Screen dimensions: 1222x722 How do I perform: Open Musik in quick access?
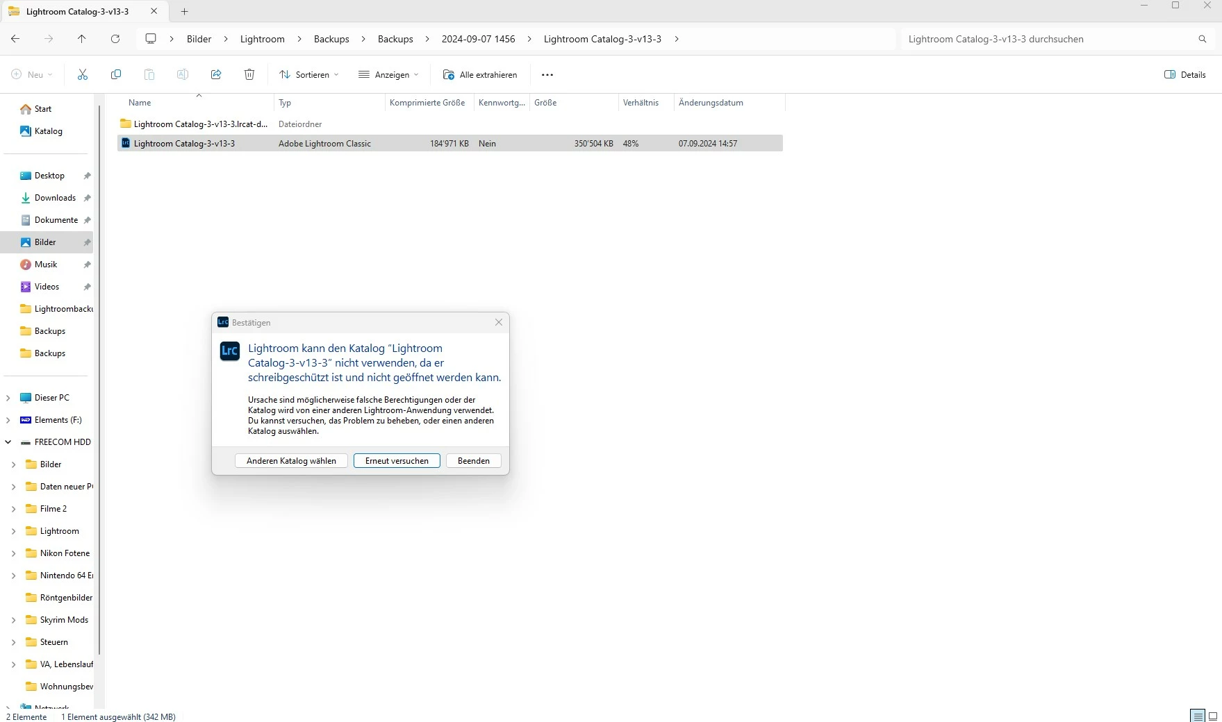coord(46,265)
